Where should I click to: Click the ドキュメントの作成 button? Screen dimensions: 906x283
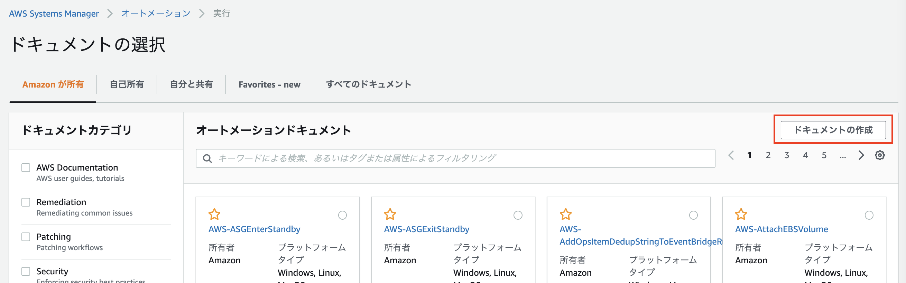[833, 130]
